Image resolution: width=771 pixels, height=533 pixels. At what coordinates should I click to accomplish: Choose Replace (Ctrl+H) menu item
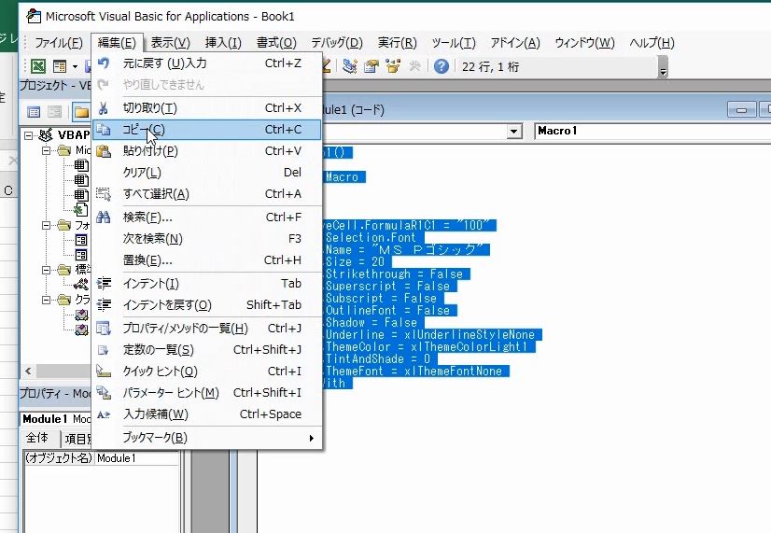207,260
